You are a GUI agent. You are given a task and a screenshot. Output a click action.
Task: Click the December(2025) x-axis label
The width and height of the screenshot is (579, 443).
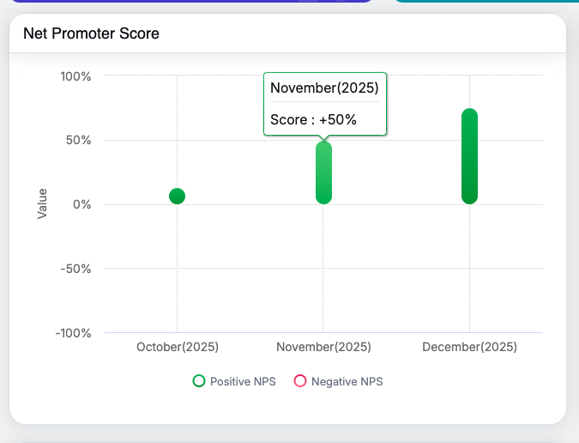pos(469,348)
